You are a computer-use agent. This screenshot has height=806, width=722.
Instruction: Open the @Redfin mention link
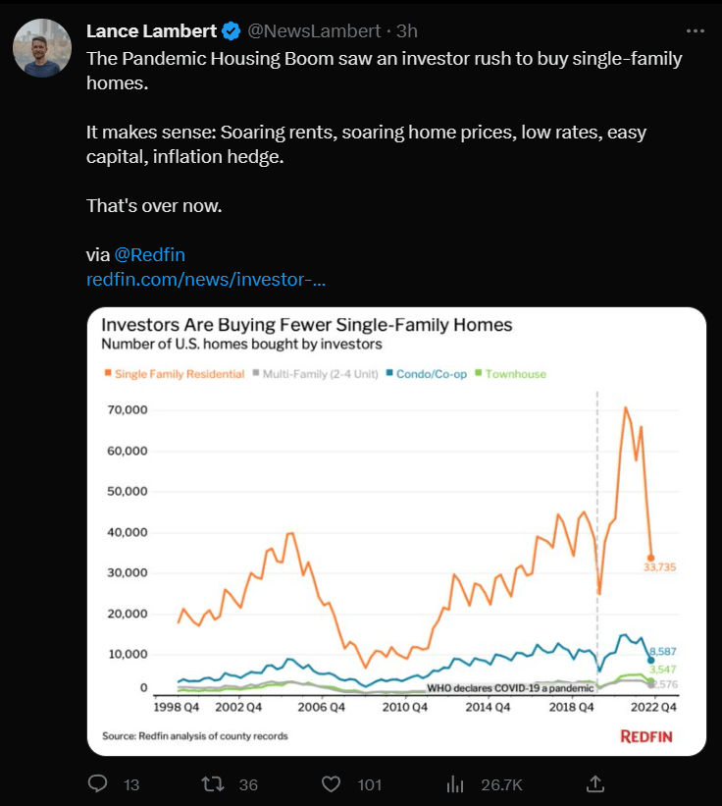pos(149,255)
